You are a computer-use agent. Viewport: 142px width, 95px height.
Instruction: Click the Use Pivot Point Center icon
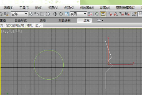pyautogui.click(x=90, y=14)
